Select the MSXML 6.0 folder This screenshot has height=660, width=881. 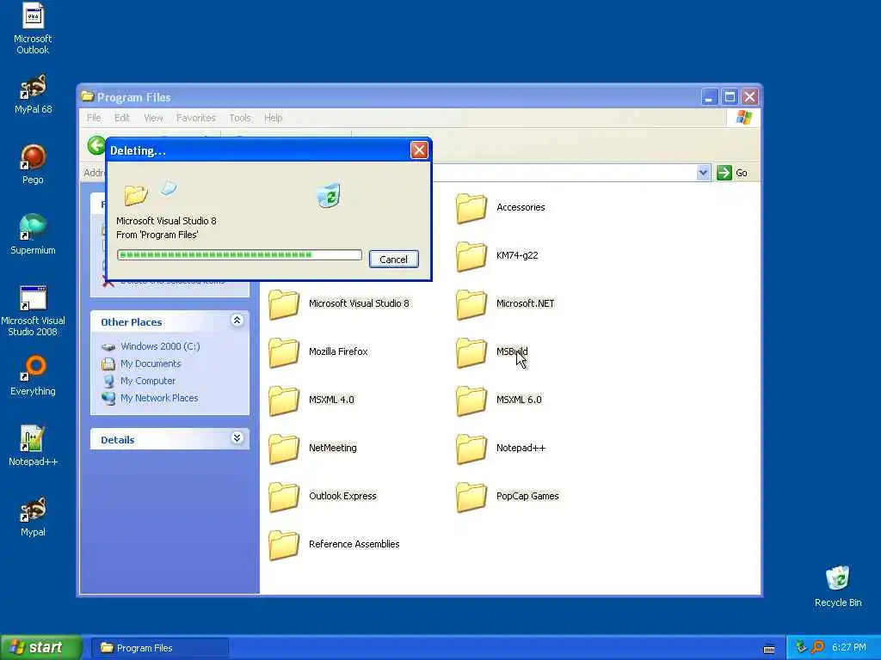[x=499, y=400]
